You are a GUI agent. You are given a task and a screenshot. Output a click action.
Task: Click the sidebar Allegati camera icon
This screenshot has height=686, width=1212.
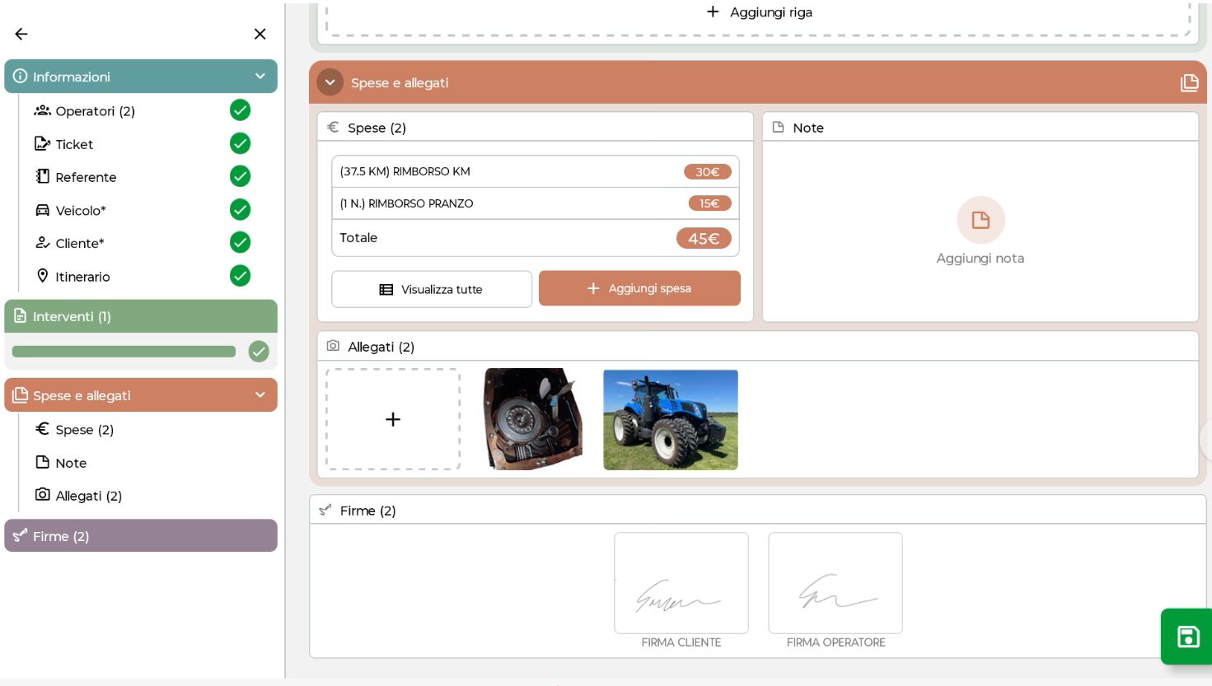(42, 494)
